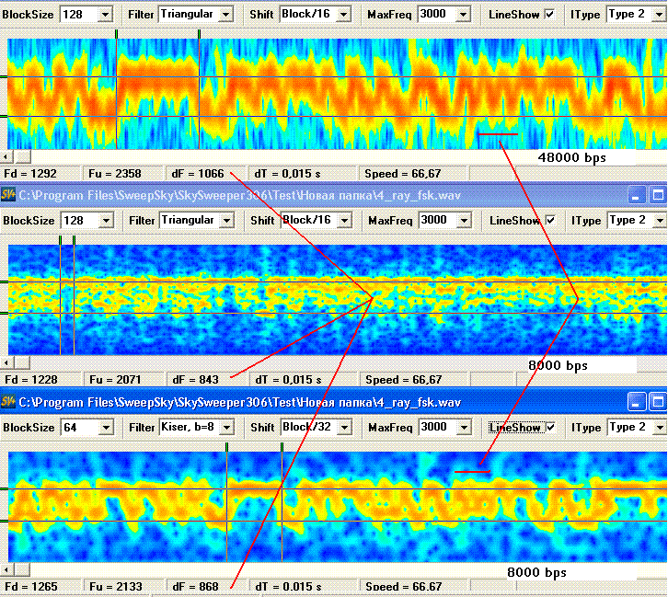668x597 pixels.
Task: Maximize the bottom 4_ray_fsk.wav window
Action: coord(657,402)
